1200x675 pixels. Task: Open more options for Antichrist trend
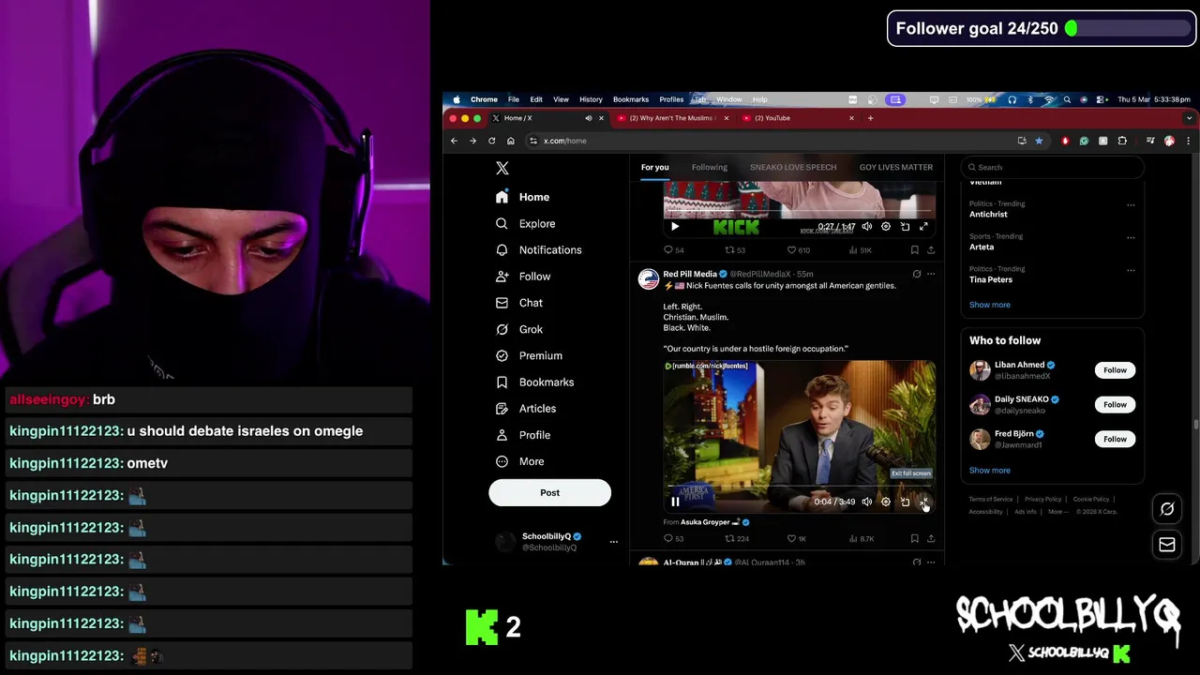(x=1131, y=204)
